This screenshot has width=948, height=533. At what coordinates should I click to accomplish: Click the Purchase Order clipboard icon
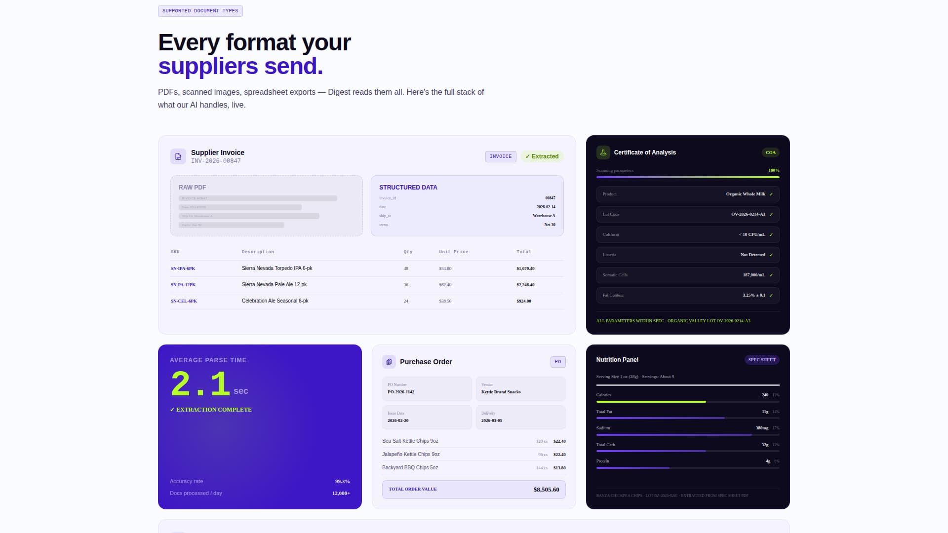click(x=389, y=362)
